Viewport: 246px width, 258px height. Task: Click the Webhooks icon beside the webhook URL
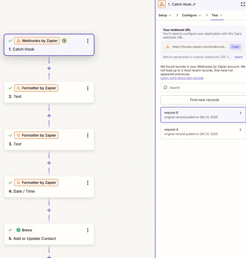tap(168, 47)
